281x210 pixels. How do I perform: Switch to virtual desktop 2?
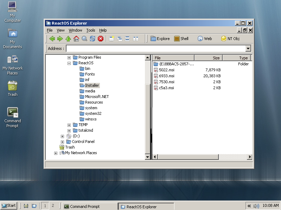point(53,206)
